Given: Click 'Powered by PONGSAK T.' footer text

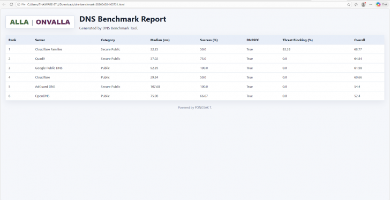Looking at the screenshot, I should coord(195,107).
